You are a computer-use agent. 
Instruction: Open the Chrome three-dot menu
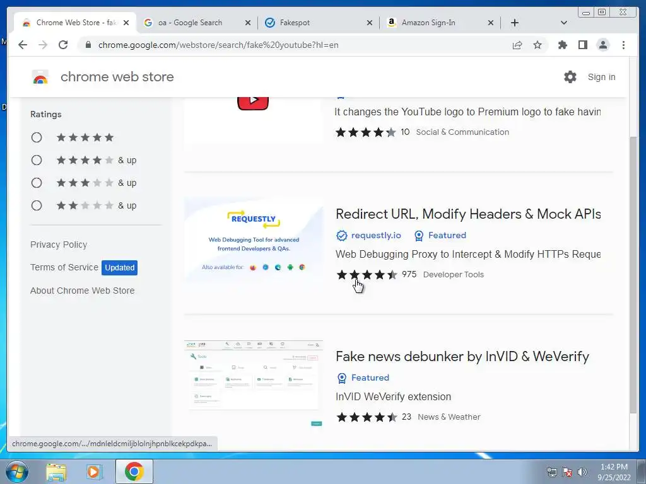pos(623,45)
